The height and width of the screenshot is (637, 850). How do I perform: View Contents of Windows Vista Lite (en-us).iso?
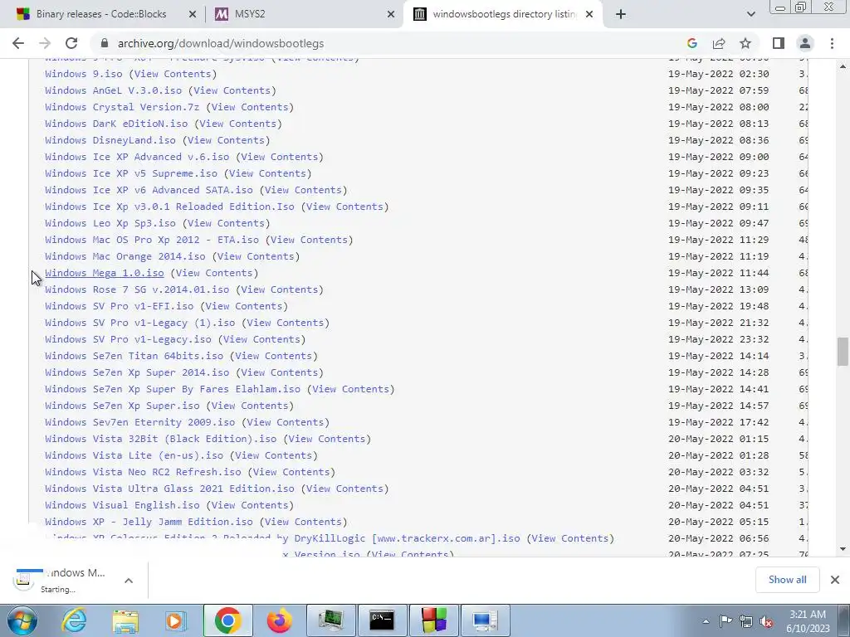coord(273,455)
